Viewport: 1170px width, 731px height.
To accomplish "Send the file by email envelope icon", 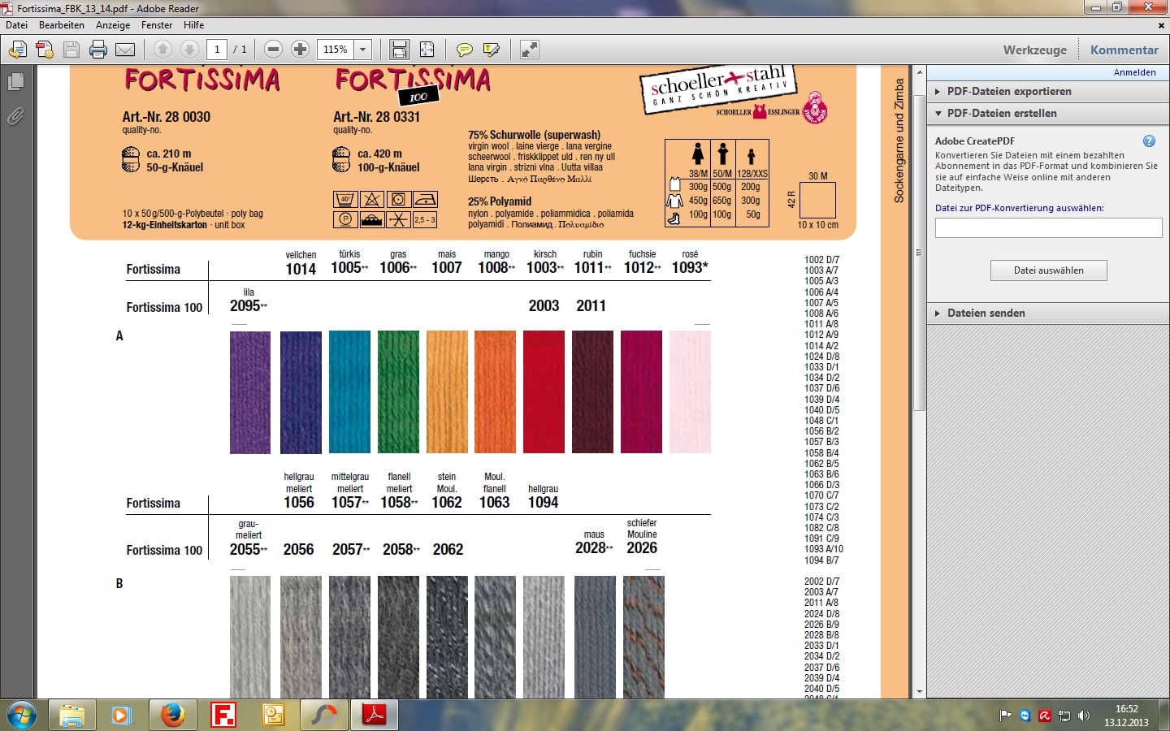I will point(125,50).
